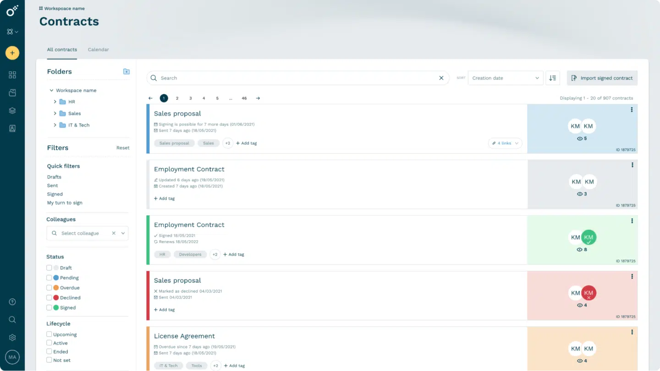660x371 pixels.
Task: Click Import signed contract button
Action: [602, 78]
